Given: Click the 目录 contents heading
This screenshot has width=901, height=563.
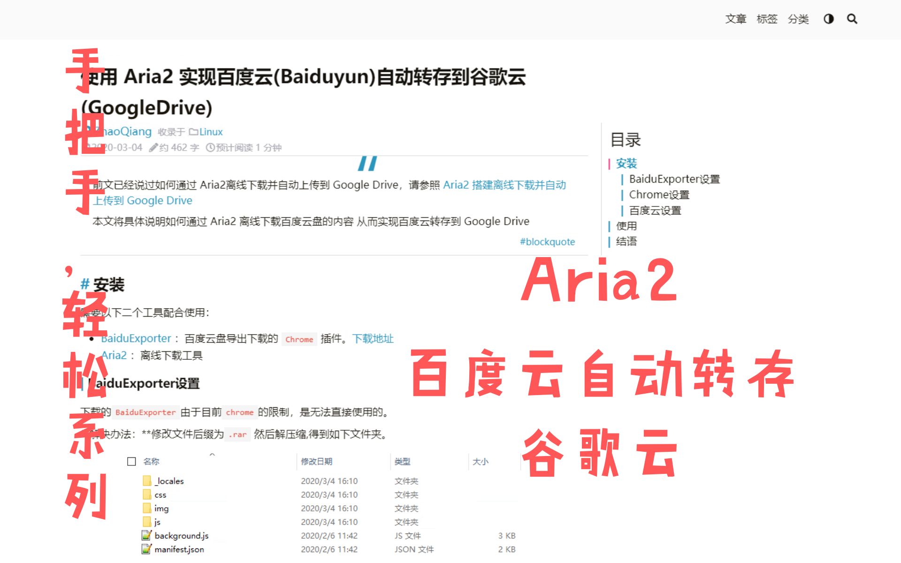Looking at the screenshot, I should coord(626,140).
